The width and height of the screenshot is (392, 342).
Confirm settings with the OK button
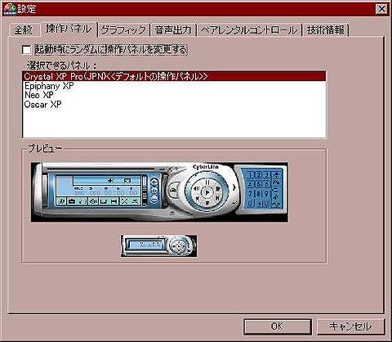[278, 326]
